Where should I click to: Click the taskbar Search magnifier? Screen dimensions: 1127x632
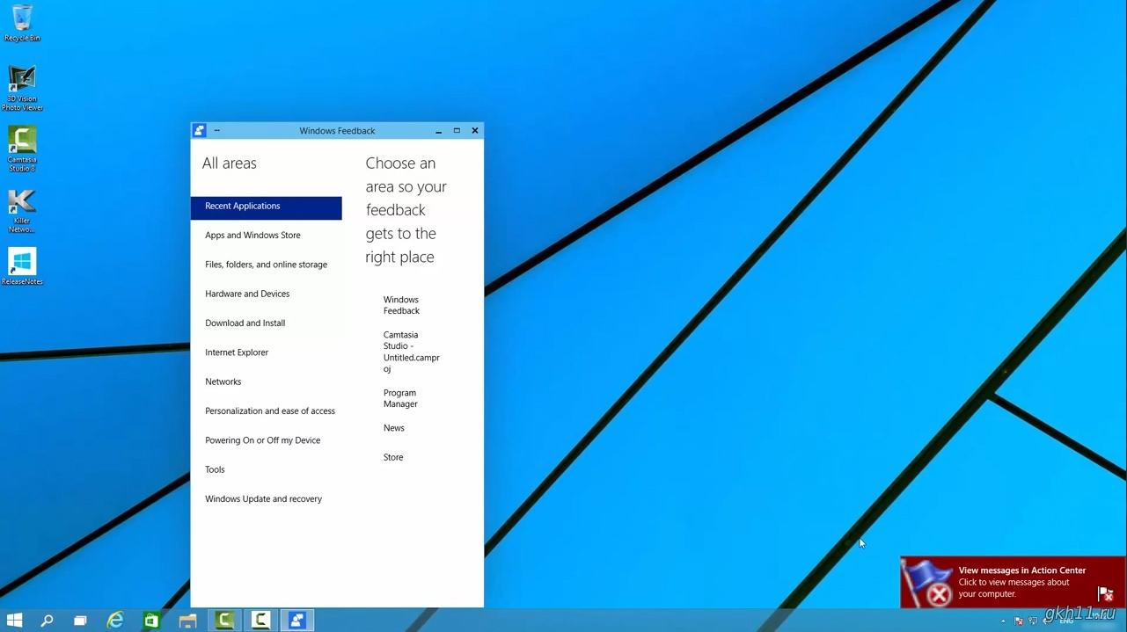47,621
